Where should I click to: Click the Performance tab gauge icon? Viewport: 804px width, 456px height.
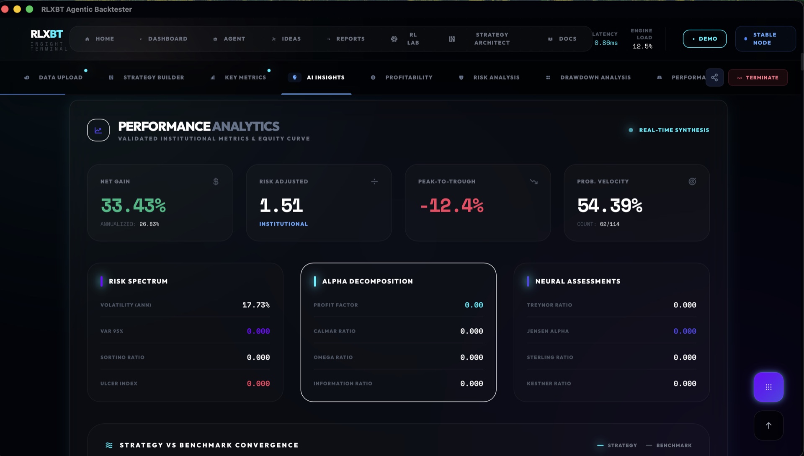pyautogui.click(x=660, y=77)
